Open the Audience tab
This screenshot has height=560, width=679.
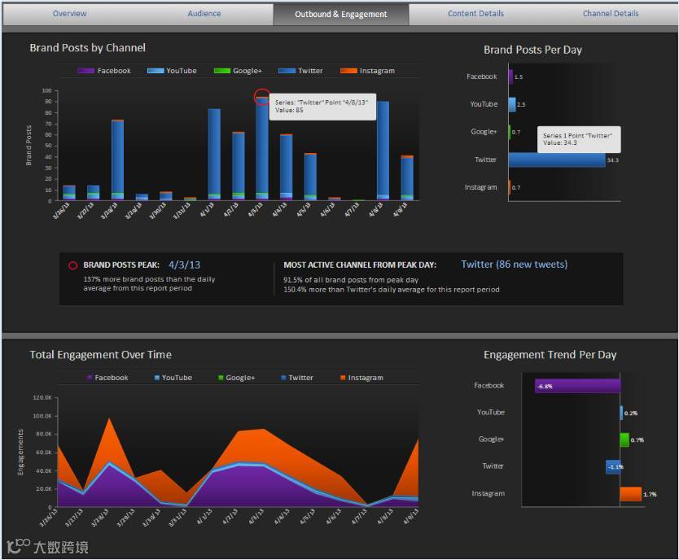click(204, 14)
